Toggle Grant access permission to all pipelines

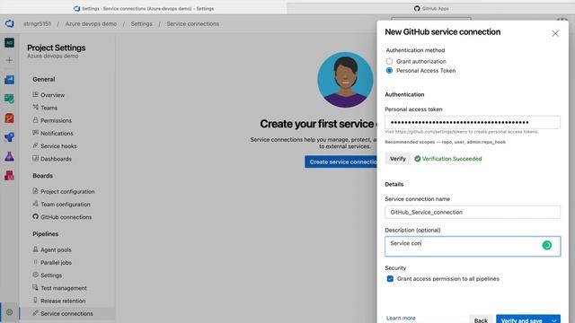click(390, 279)
